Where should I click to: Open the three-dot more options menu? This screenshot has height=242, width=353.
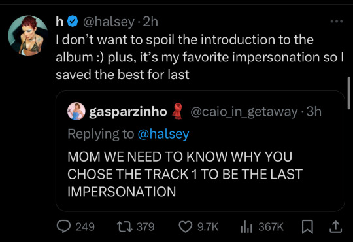pyautogui.click(x=337, y=22)
